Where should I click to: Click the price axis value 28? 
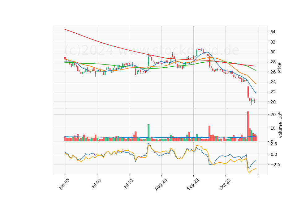pyautogui.click(x=273, y=62)
